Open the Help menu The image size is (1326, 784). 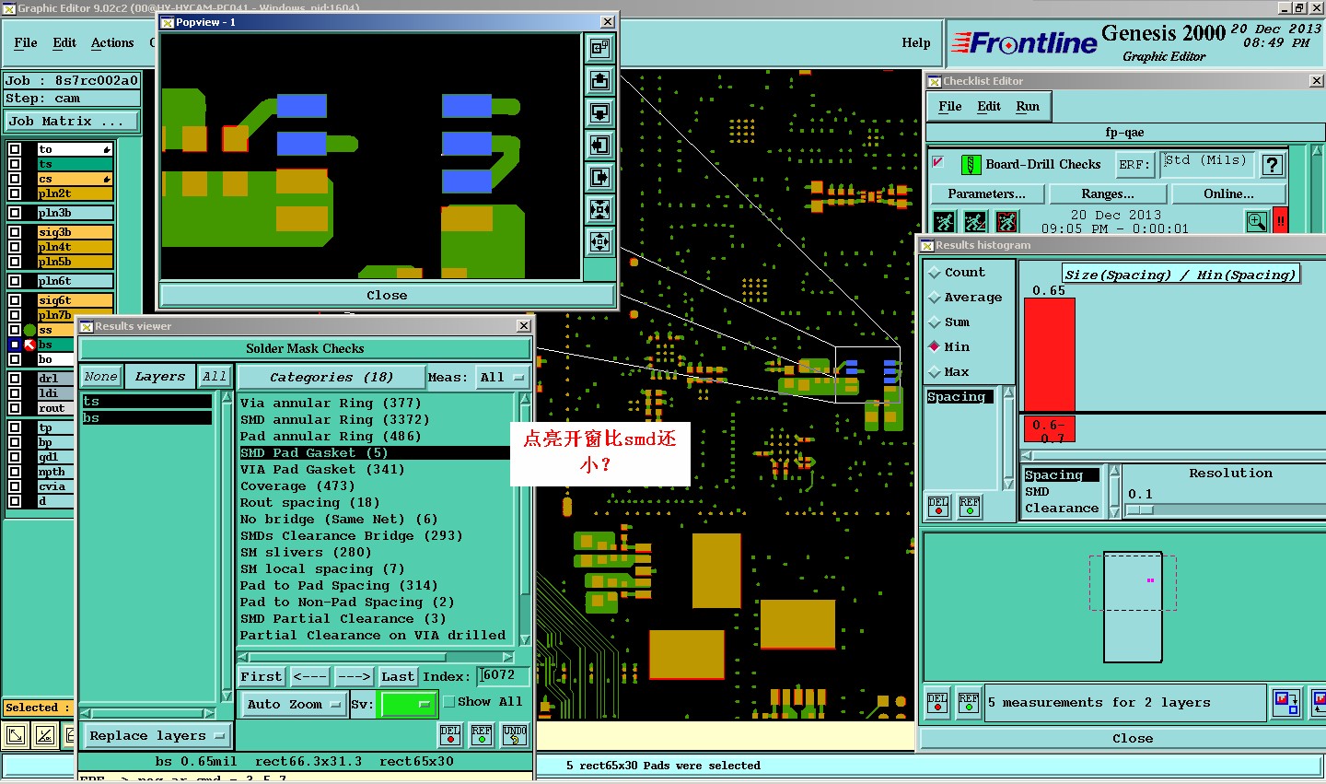pyautogui.click(x=915, y=42)
